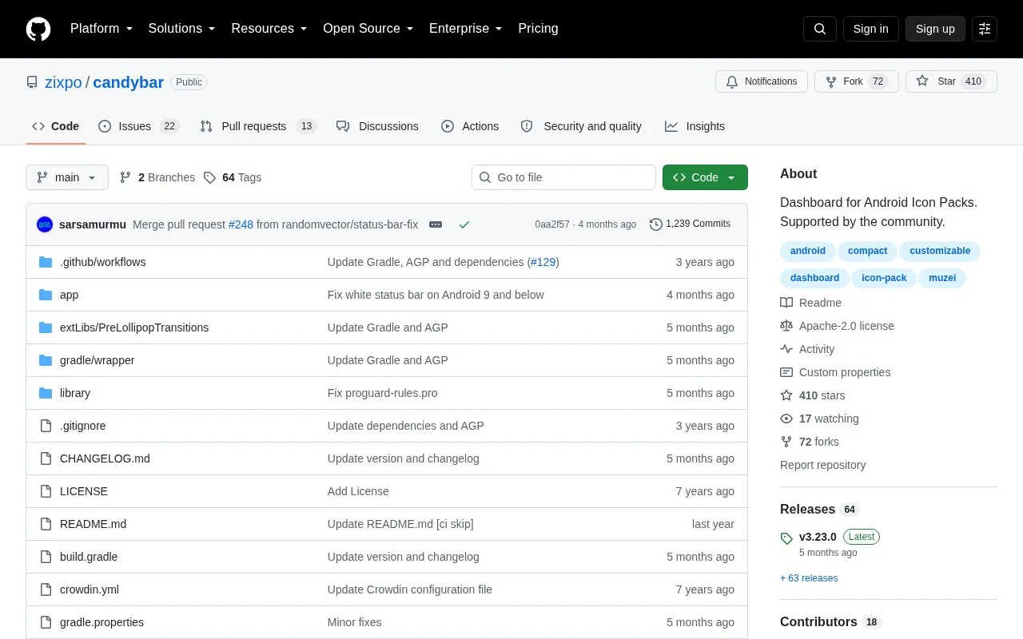Click the sarsamurmu avatar image
Screen dimensions: 1023x639
45,224
